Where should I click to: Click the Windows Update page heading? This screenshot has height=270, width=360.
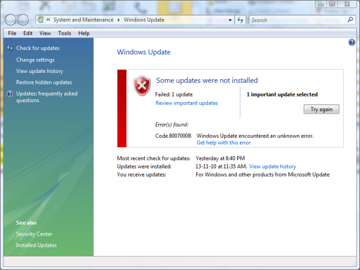click(144, 52)
